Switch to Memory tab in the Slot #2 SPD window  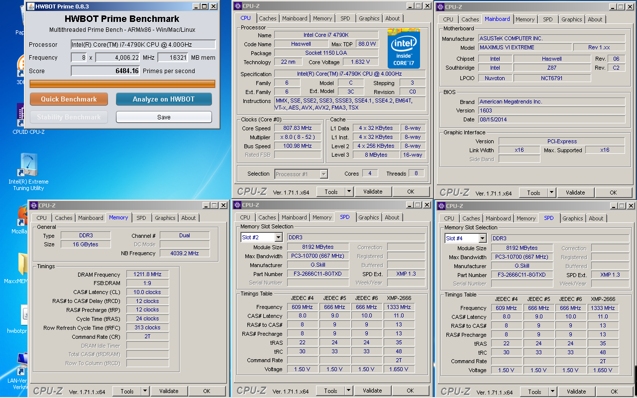322,217
